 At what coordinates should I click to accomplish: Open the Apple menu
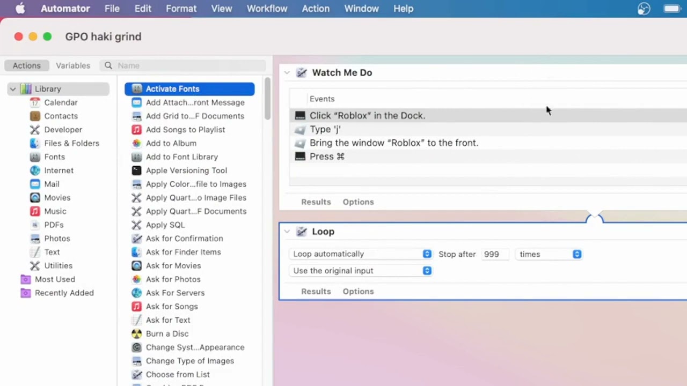pyautogui.click(x=20, y=9)
